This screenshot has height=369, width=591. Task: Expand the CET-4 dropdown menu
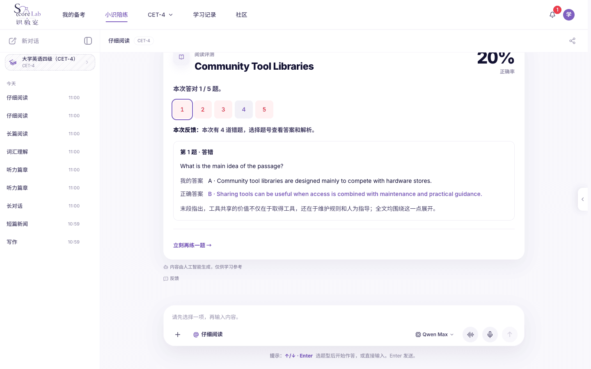[x=160, y=15]
